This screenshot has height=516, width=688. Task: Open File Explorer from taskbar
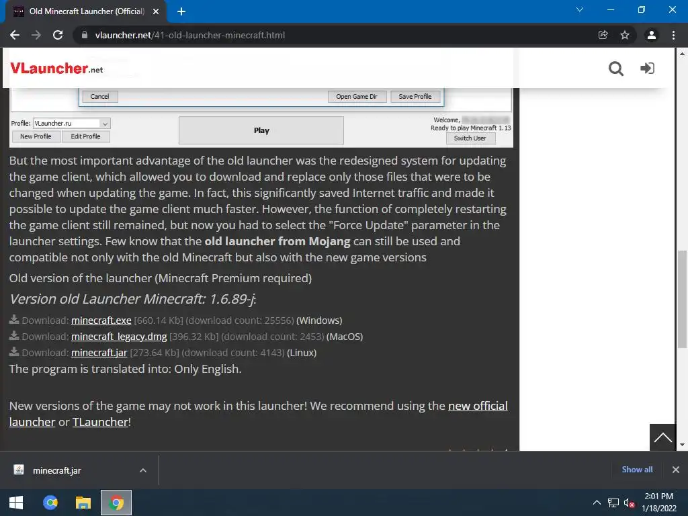click(x=83, y=503)
